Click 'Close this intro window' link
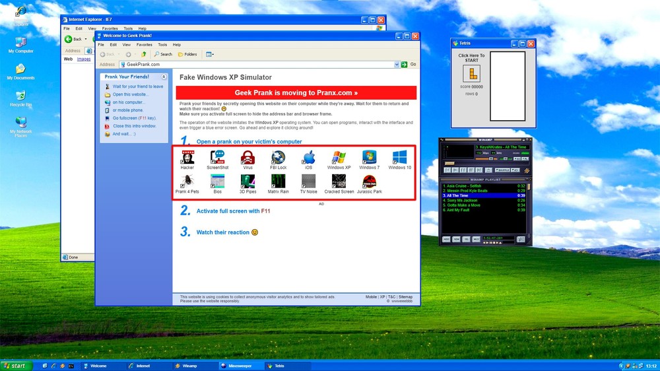660x371 pixels. [x=134, y=126]
